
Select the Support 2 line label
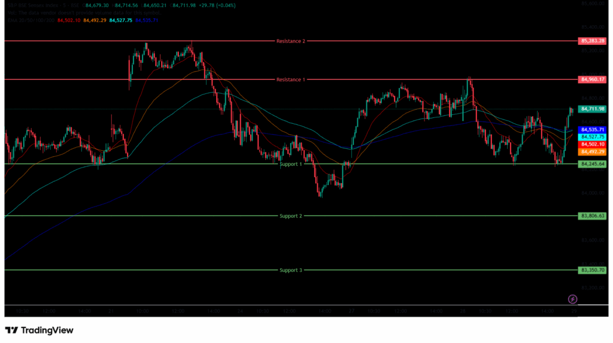pos(291,216)
